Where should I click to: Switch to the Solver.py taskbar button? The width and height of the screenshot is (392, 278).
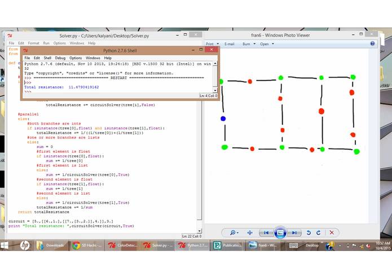click(x=157, y=245)
